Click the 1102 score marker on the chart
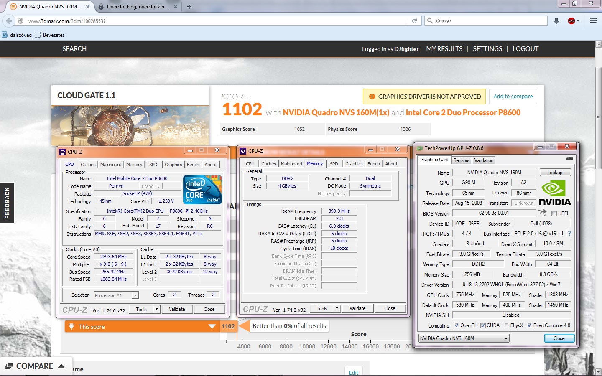Image resolution: width=602 pixels, height=376 pixels. pyautogui.click(x=229, y=326)
